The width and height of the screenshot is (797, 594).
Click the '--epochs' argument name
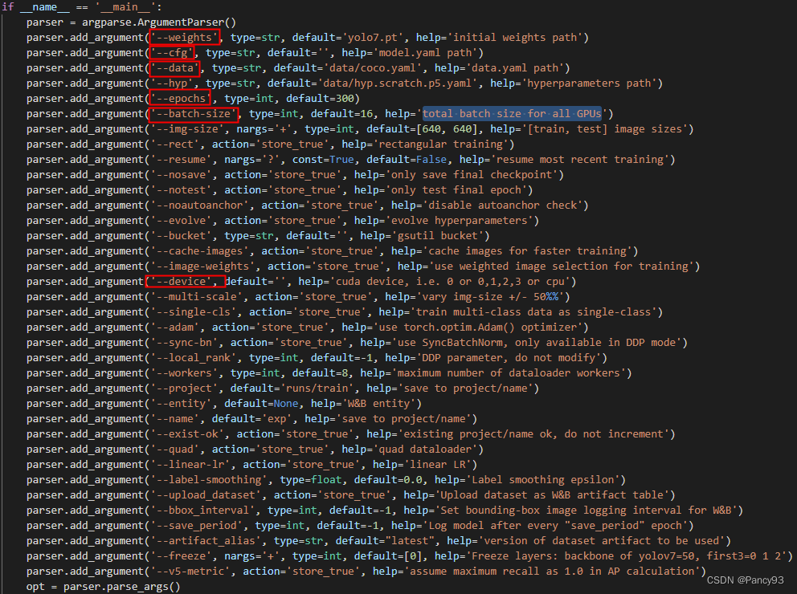tap(182, 99)
